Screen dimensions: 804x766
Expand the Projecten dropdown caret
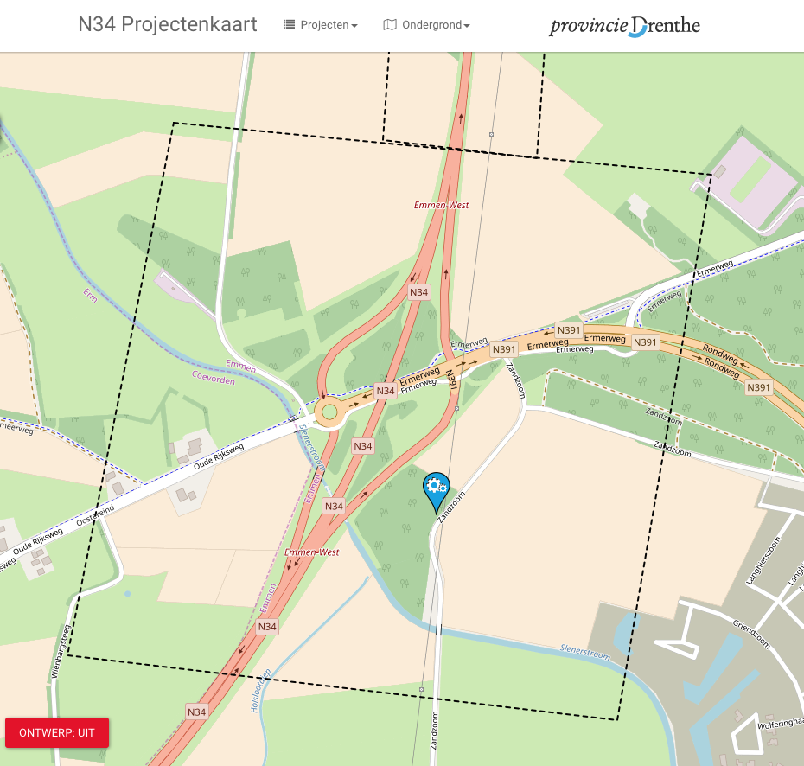354,26
